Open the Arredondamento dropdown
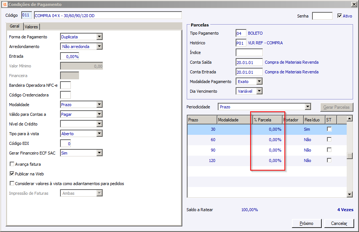The image size is (359, 232). point(99,46)
